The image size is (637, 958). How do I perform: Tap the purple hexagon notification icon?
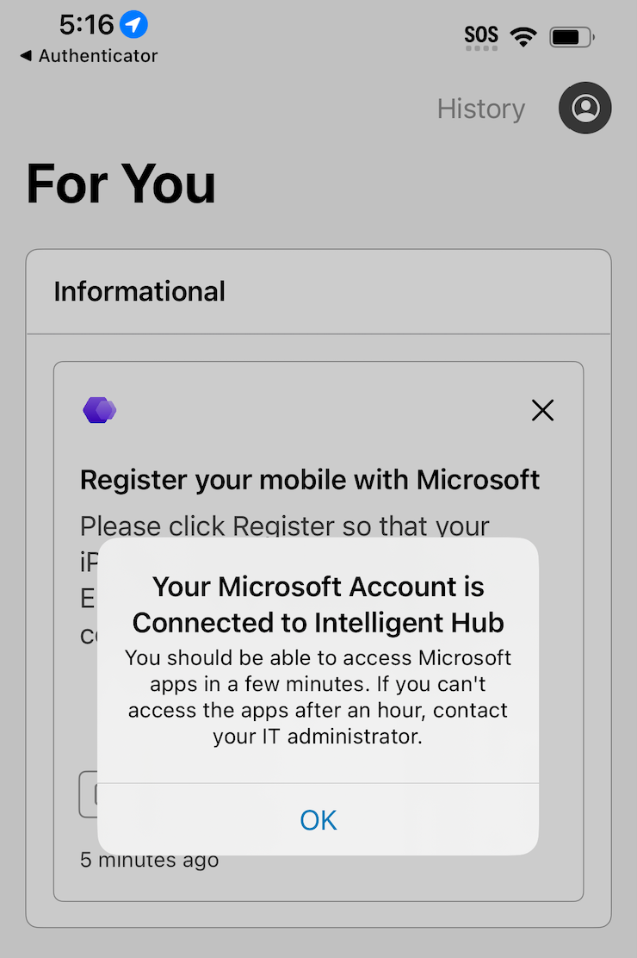coord(100,410)
